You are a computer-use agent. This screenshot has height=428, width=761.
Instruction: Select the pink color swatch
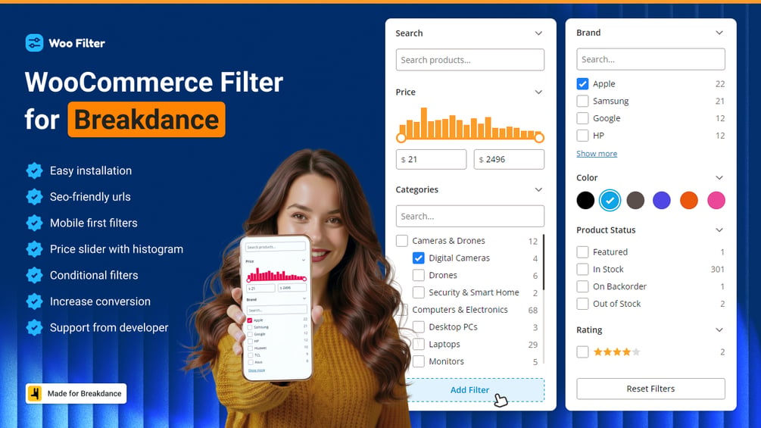point(716,201)
